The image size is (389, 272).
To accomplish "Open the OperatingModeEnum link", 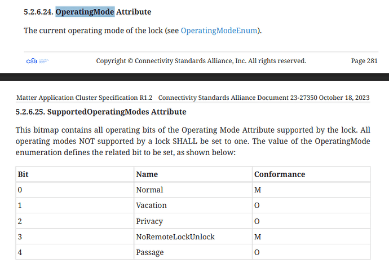I will click(x=220, y=30).
